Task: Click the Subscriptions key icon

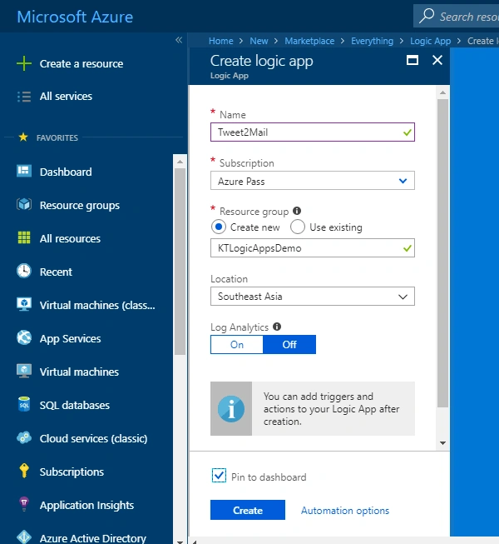Action: (x=24, y=471)
